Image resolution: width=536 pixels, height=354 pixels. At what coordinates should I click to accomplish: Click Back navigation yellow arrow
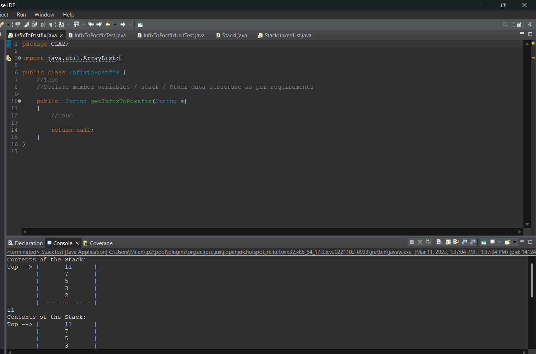point(108,24)
